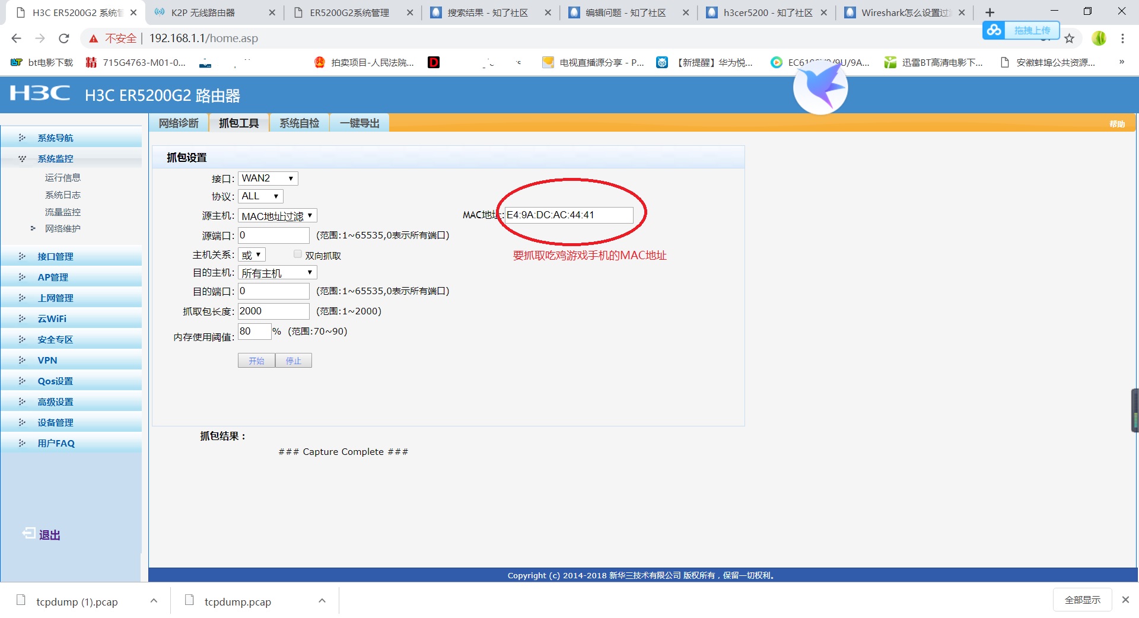The image size is (1139, 618).
Task: Click the floating blue bird icon
Action: point(820,88)
